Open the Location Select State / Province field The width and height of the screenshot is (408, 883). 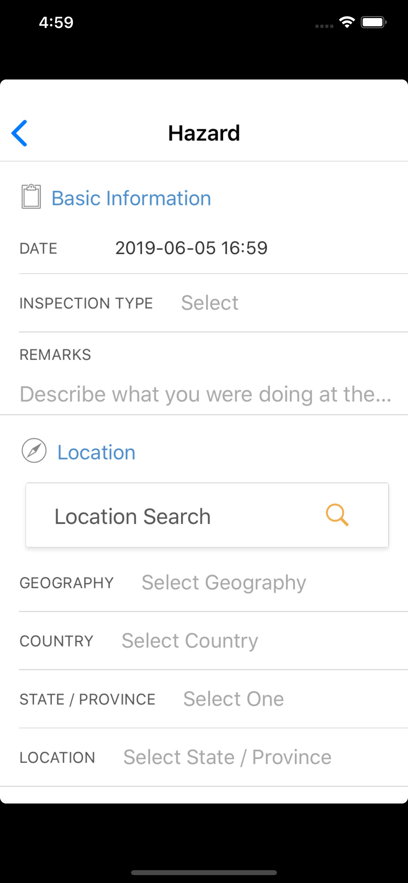coord(227,757)
